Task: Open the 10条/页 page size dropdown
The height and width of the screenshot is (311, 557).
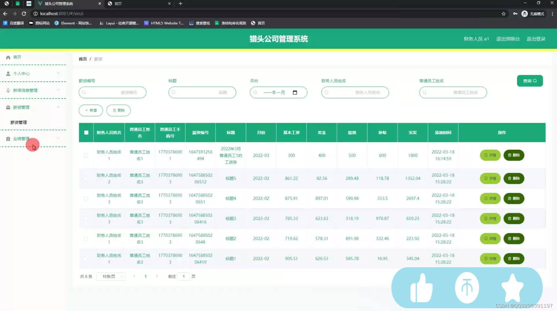Action: [x=111, y=276]
